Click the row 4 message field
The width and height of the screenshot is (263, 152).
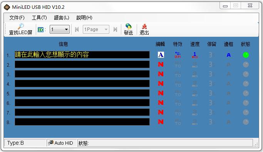point(82,83)
